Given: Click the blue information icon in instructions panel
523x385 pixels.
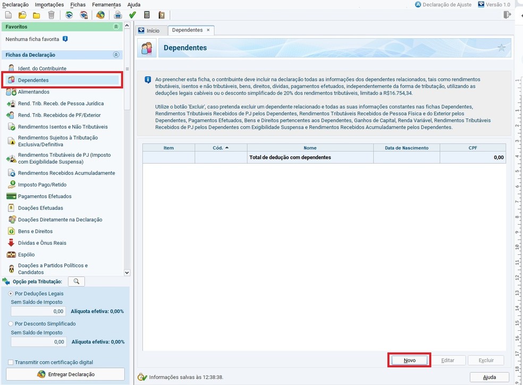Looking at the screenshot, I should point(147,80).
